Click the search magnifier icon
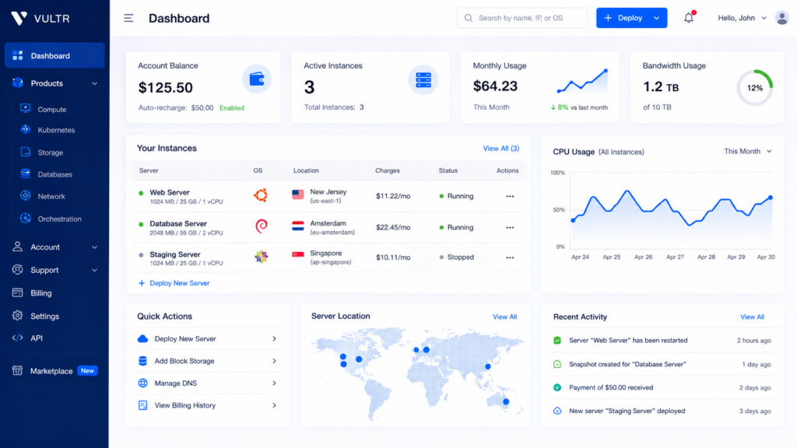797x448 pixels. pyautogui.click(x=468, y=18)
